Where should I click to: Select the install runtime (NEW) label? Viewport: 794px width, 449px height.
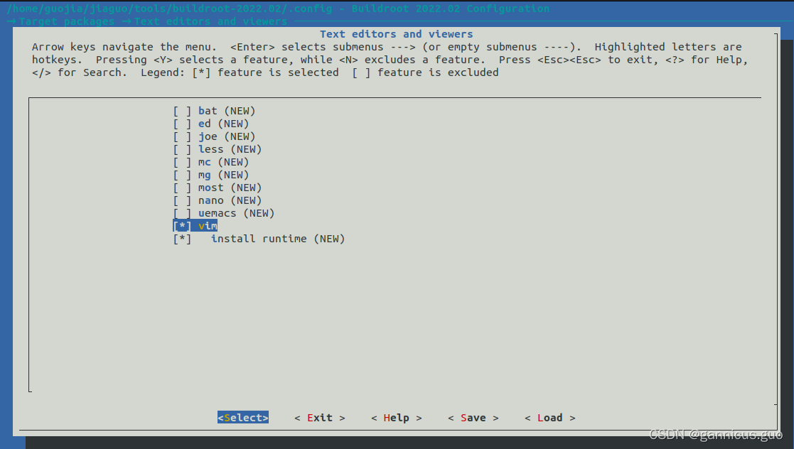pos(278,239)
